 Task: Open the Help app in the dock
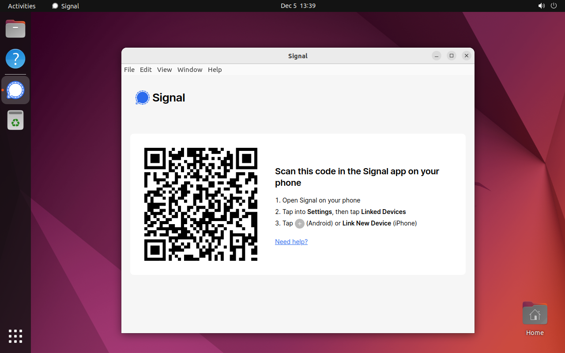pos(15,59)
